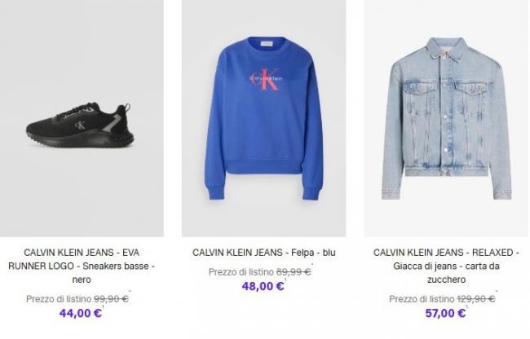Screen dimensions: 530x339
Task: Click the 57,00 € jacket price
Action: (445, 314)
